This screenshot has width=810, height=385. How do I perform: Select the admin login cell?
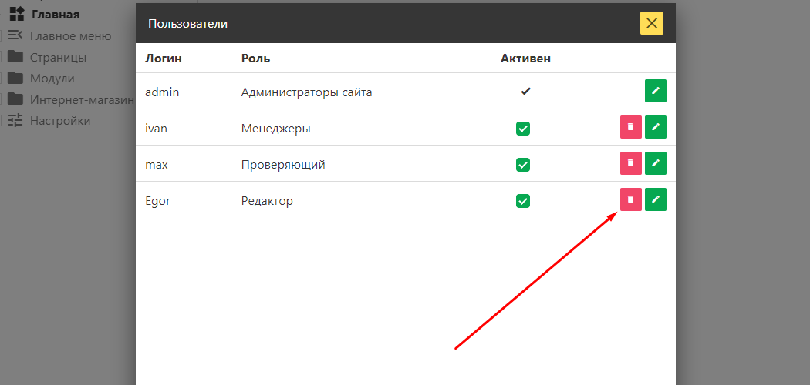[162, 92]
